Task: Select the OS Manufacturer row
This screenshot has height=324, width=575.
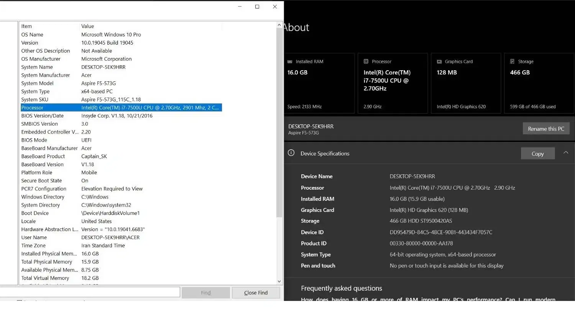Action: 121,59
